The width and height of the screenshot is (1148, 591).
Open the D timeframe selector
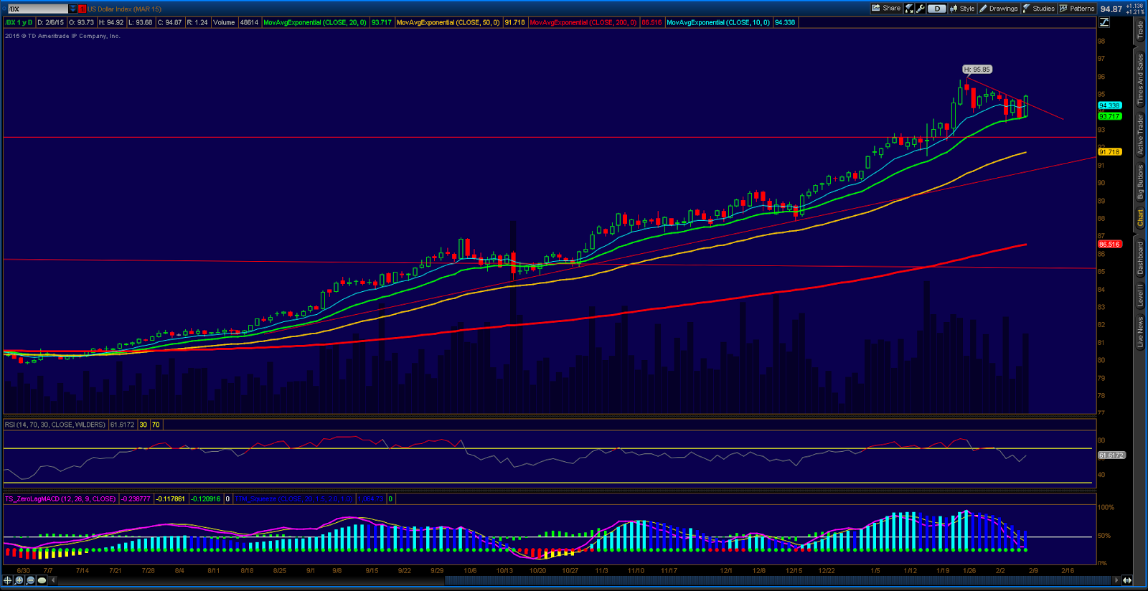click(936, 9)
